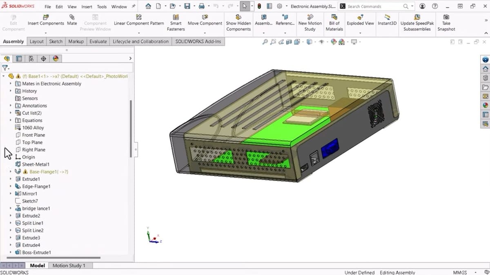Viewport: 490px width, 275px height.
Task: Open SOLIDWORKS Options gear
Action: click(x=280, y=6)
